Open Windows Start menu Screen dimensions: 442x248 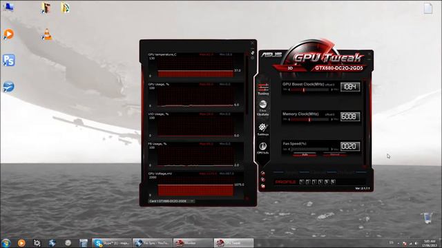6,242
